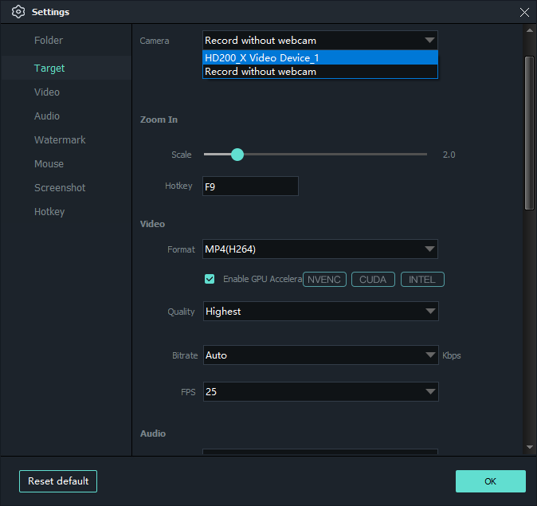Confirm settings with OK button
Viewport: 537px width, 506px height.
[x=491, y=481]
